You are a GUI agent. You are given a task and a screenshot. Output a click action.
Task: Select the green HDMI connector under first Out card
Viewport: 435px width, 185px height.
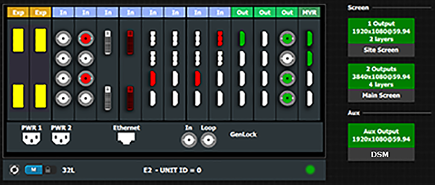pyautogui.click(x=242, y=39)
